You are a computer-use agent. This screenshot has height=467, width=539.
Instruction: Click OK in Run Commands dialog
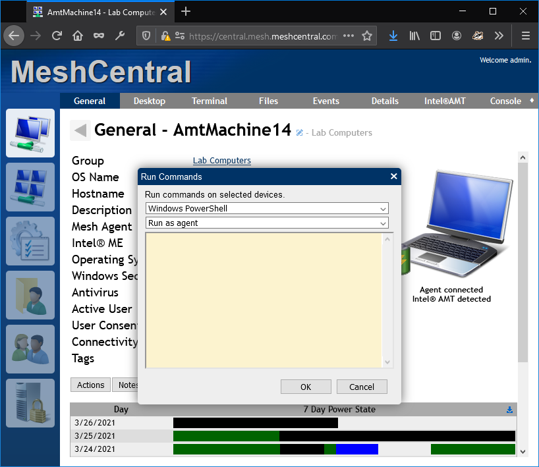tap(306, 387)
